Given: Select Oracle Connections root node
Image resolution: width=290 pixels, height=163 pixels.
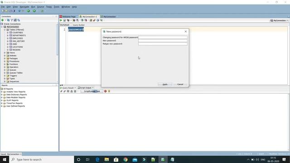Looking at the screenshot, I should point(12,24).
